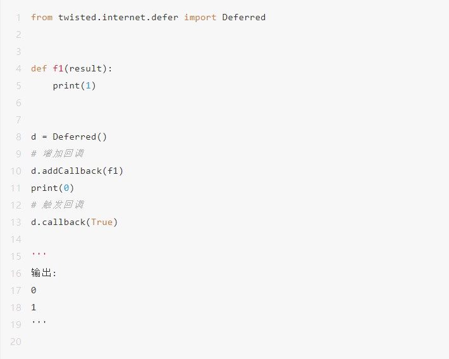The image size is (449, 359).
Task: Click the 'import' keyword on line 1
Action: click(x=200, y=17)
